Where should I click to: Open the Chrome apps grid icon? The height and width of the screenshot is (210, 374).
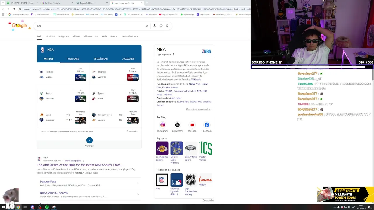(x=3, y=15)
